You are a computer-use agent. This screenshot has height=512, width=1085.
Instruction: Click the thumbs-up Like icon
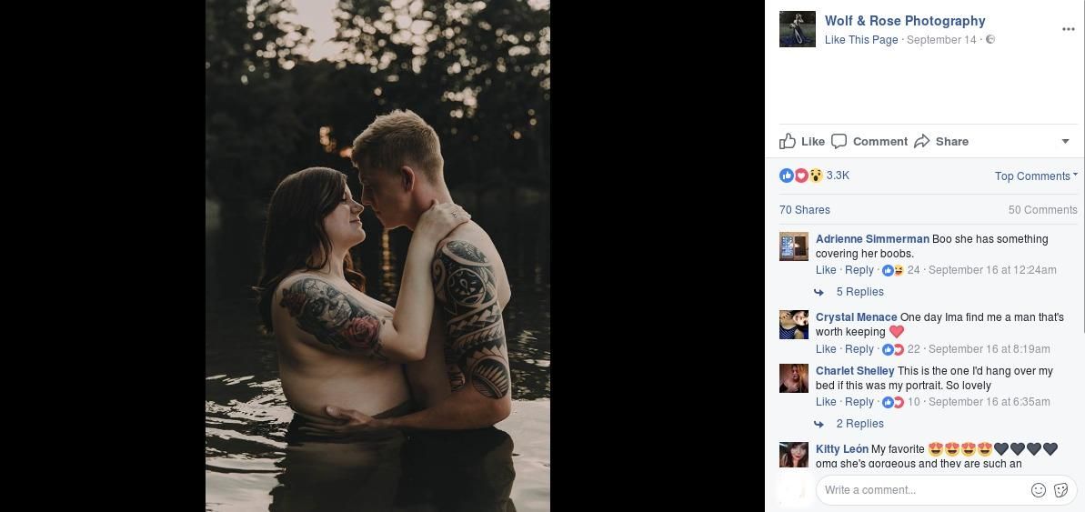[x=788, y=141]
